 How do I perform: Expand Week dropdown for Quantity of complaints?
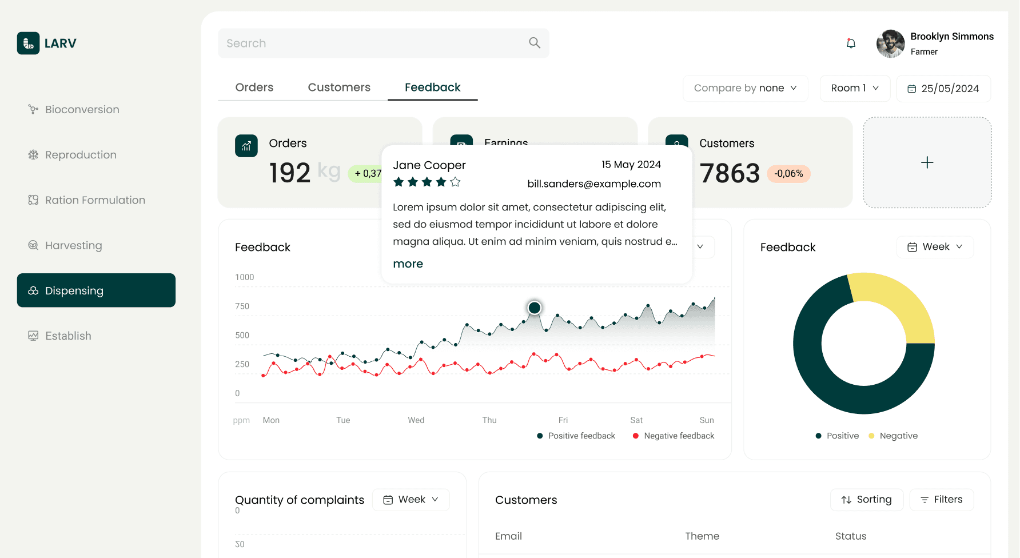click(x=411, y=500)
